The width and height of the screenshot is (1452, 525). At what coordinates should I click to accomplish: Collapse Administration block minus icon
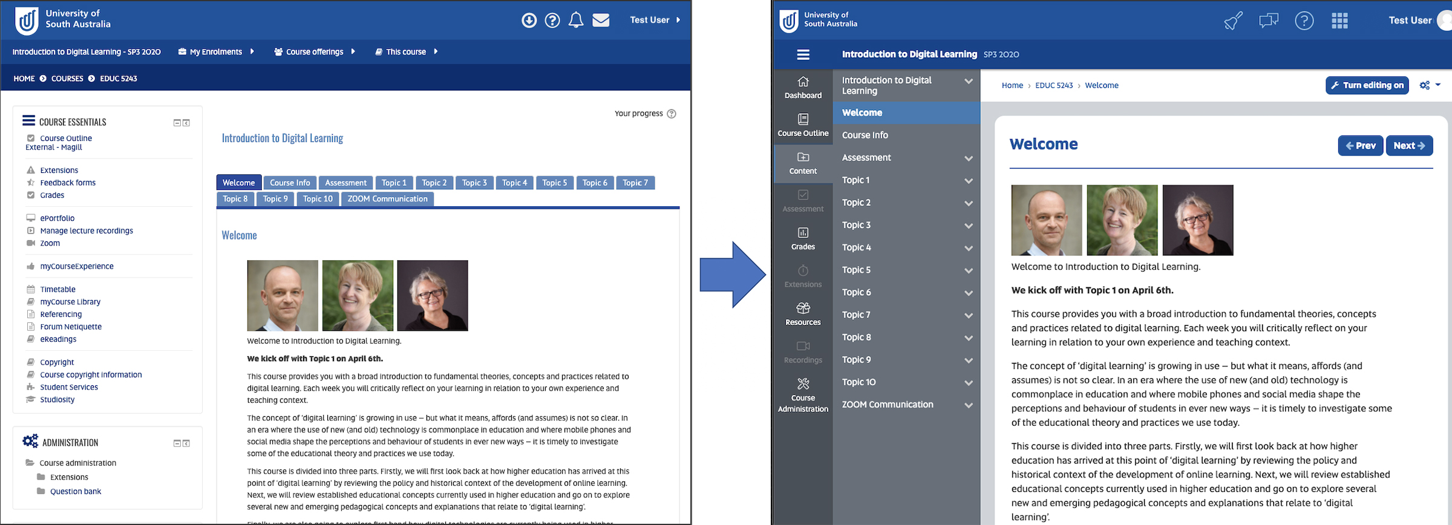[x=177, y=443]
